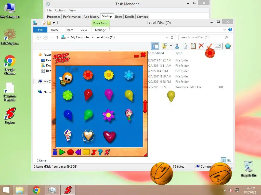Viewport: 261px width, 195px height.
Task: Click the red corner resize triangle of Soup Toys
Action: [x=145, y=155]
